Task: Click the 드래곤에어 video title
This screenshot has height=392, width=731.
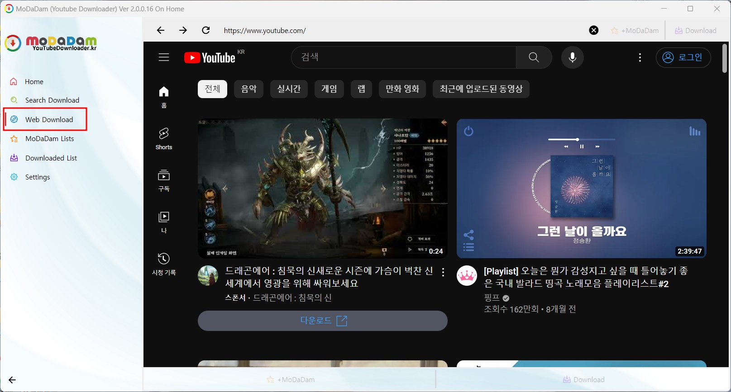Action: (x=329, y=277)
